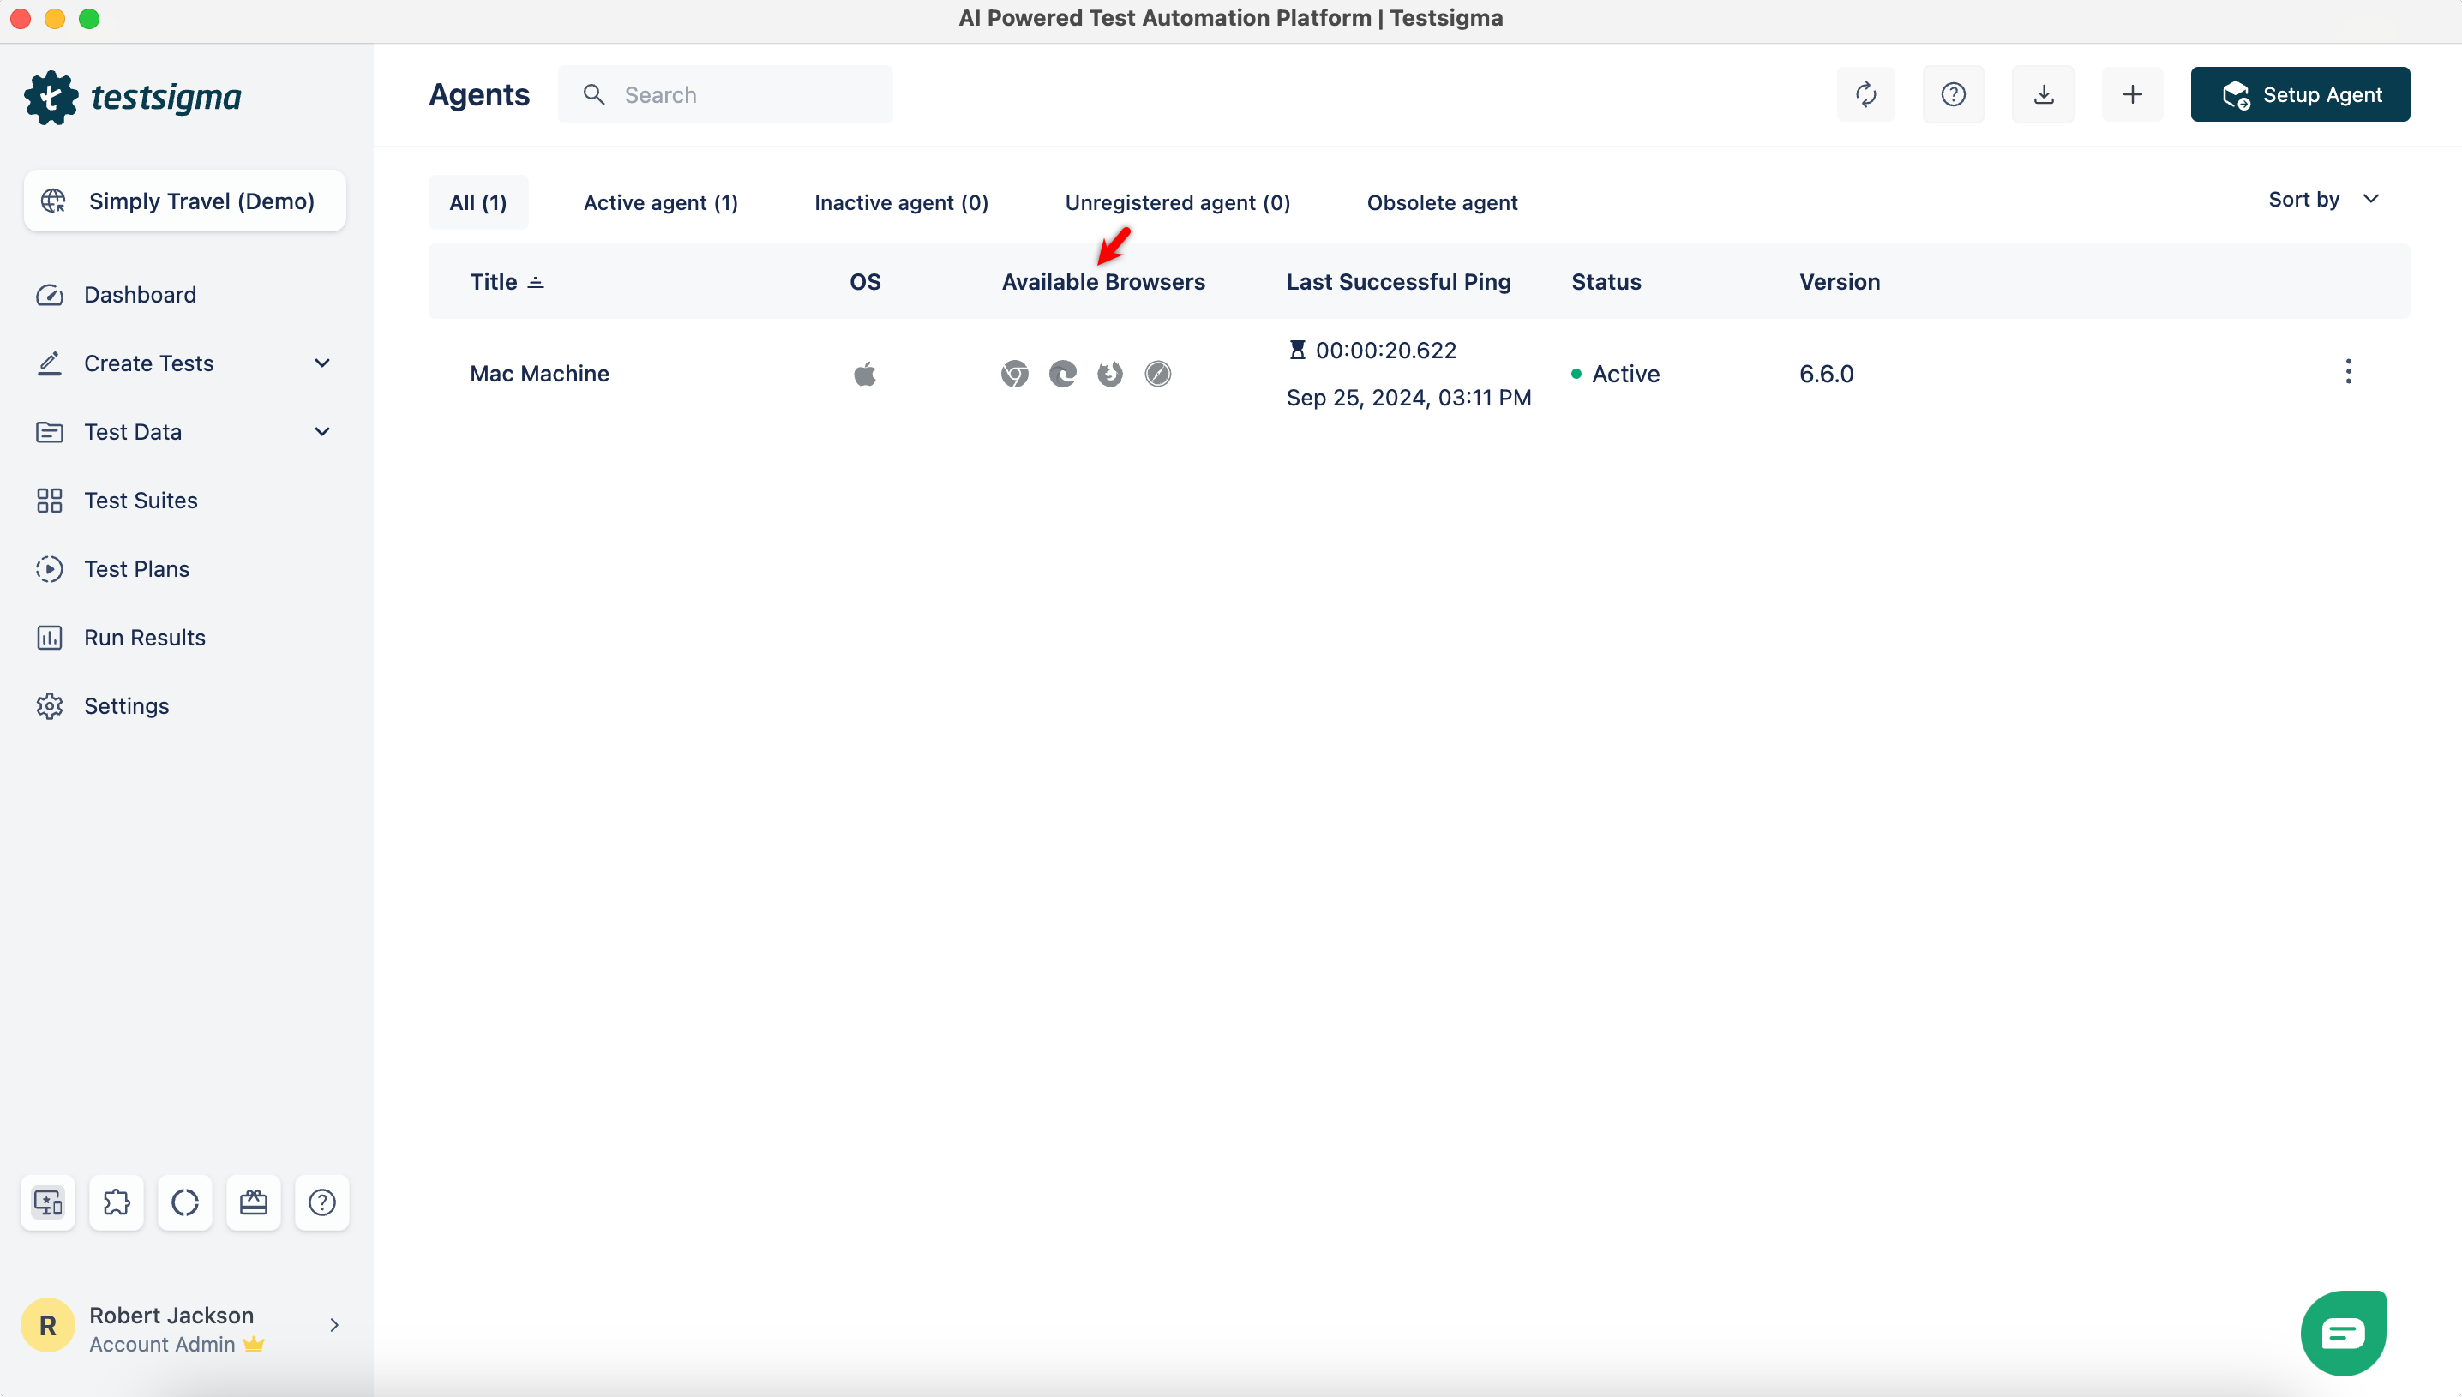Click the download agent icon
This screenshot has width=2462, height=1397.
click(x=2043, y=94)
